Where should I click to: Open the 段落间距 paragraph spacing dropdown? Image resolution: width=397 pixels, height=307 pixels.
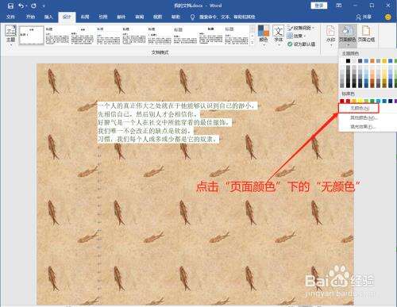[301, 28]
